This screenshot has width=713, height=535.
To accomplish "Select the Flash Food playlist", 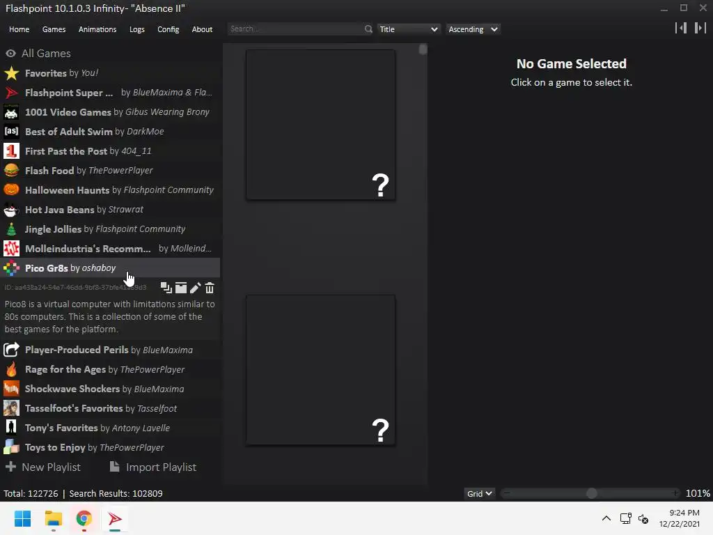I will [x=111, y=171].
